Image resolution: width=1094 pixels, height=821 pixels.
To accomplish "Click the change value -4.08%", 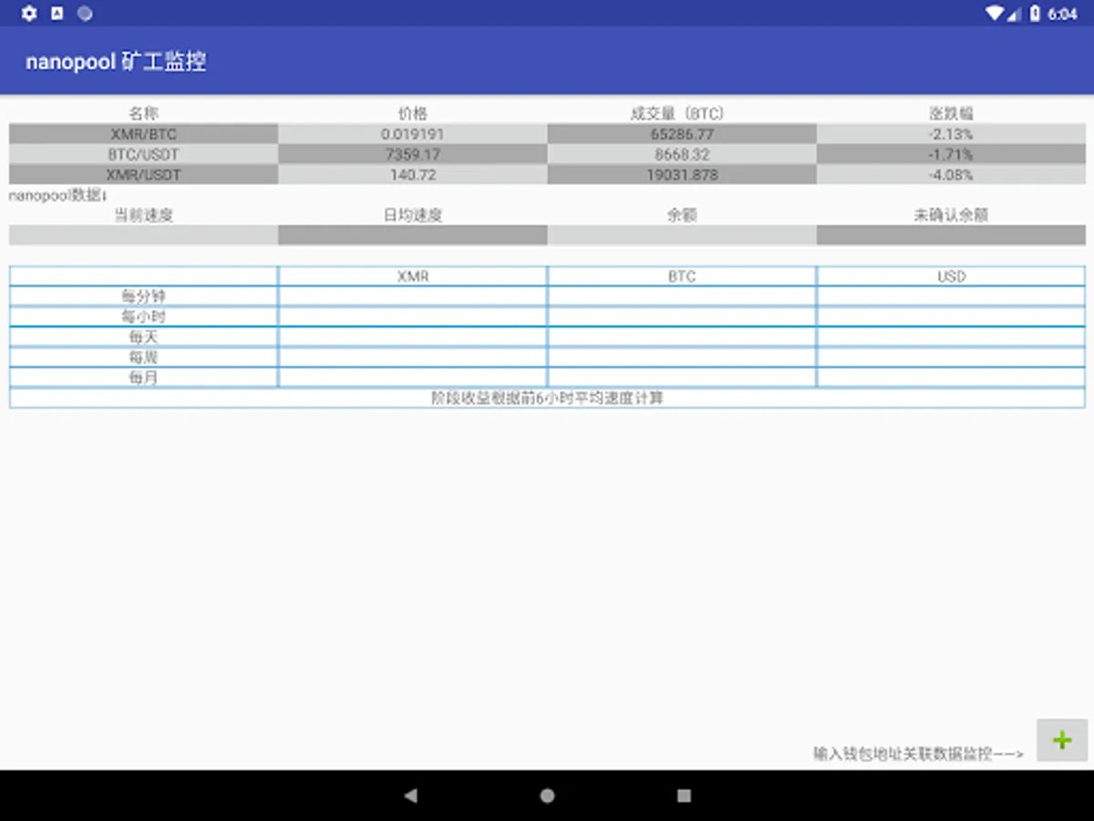I will click(951, 174).
